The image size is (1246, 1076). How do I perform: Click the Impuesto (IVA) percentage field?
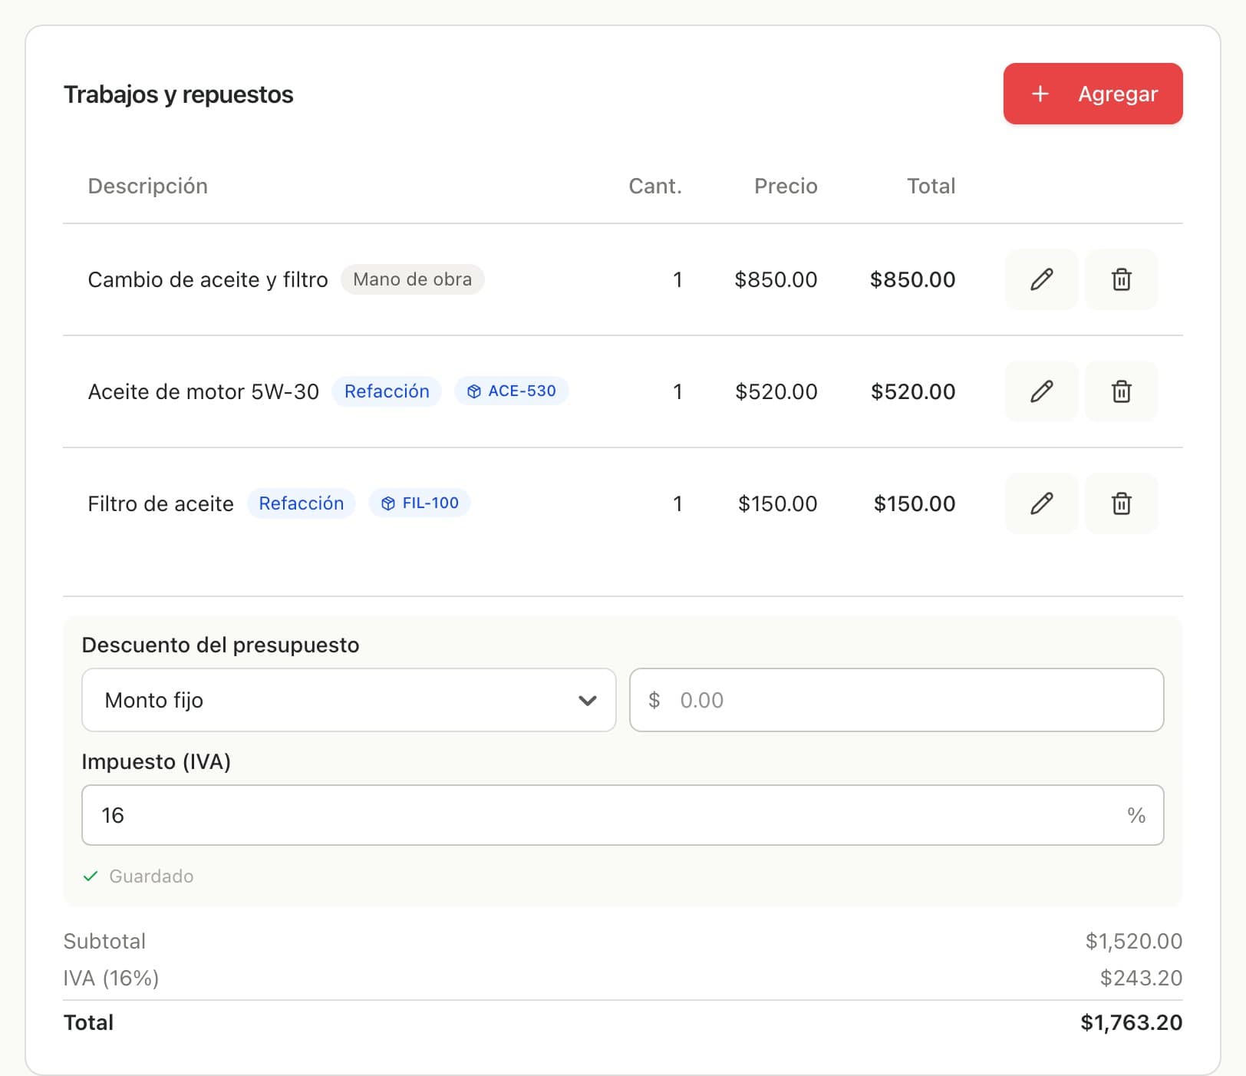[622, 815]
